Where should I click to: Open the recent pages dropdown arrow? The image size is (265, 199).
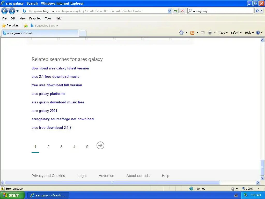(17, 11)
